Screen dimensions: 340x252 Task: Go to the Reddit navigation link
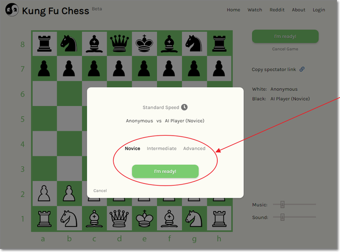pos(277,10)
